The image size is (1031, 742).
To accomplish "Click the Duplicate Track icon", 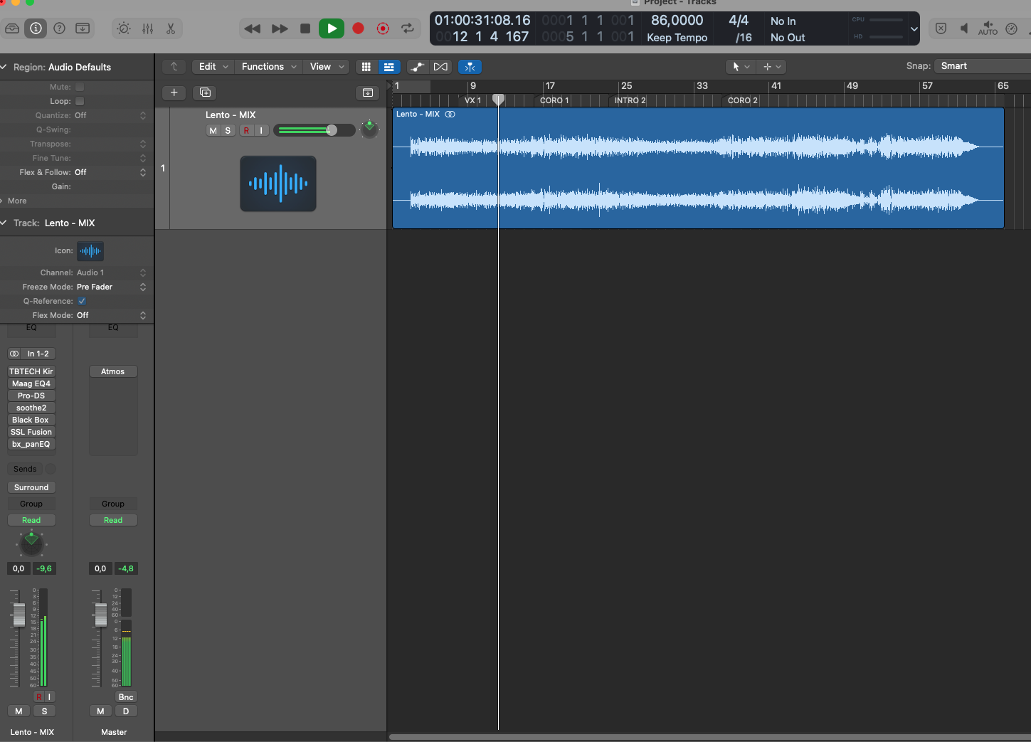I will [x=205, y=92].
